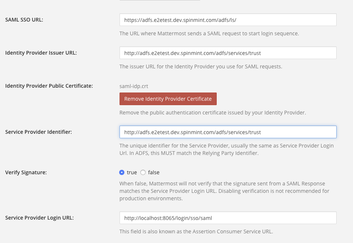This screenshot has height=243, width=353.
Task: Click into the Service Provider Identifier field
Action: click(x=228, y=132)
